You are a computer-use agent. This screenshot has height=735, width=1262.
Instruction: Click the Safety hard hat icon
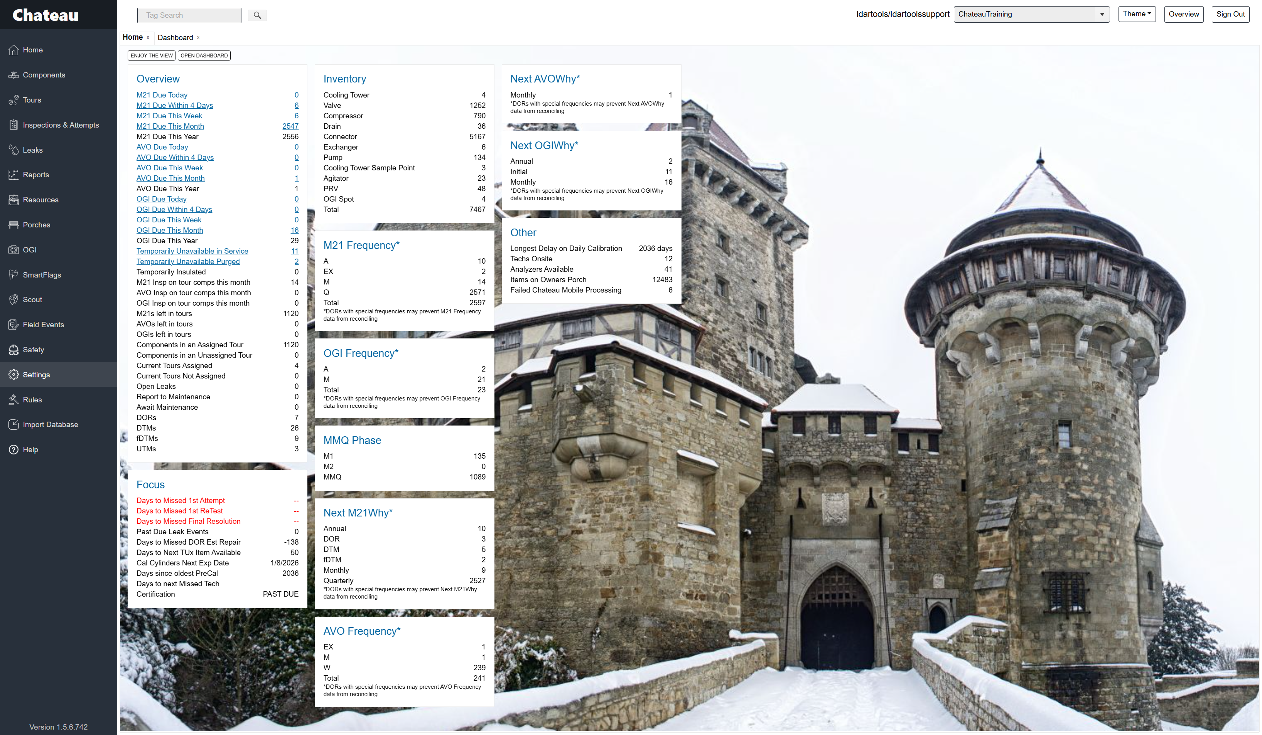(13, 350)
